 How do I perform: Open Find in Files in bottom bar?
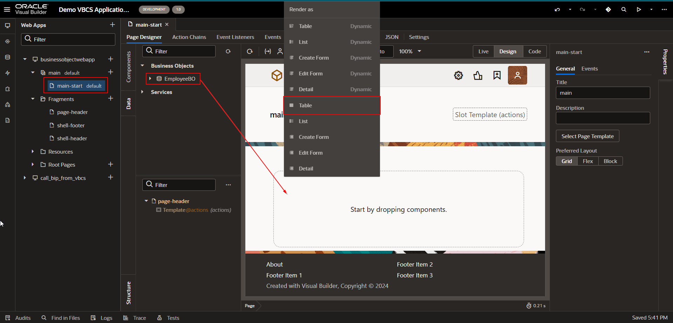pyautogui.click(x=61, y=318)
